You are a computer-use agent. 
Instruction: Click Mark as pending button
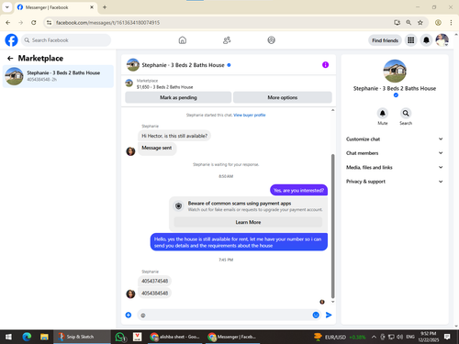pyautogui.click(x=178, y=97)
